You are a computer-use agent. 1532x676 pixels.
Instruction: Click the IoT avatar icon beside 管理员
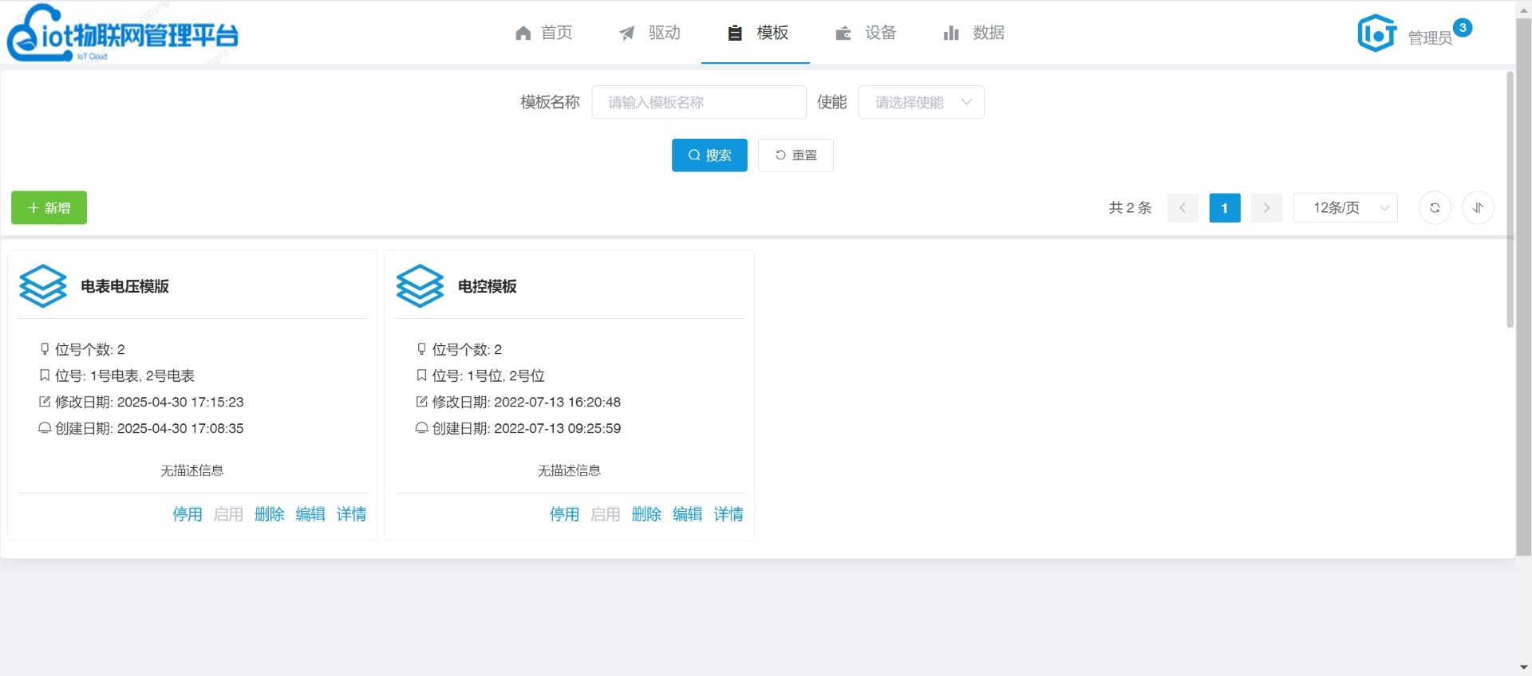[x=1377, y=33]
